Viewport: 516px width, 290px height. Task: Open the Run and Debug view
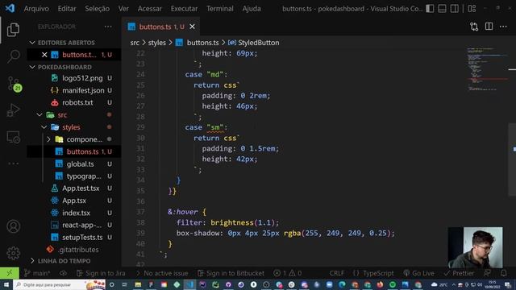click(13, 110)
